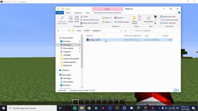Click the Buscar en datapacks search box
Viewport: 198px width, 111px height.
point(154,31)
